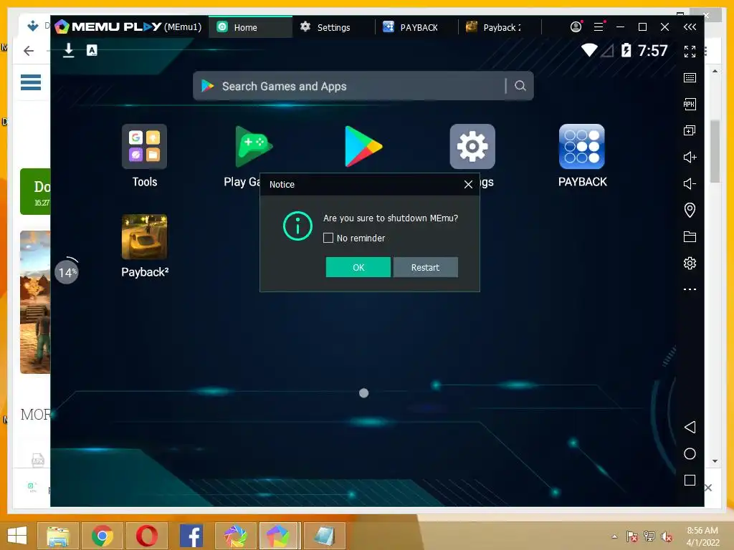Open the Google Play Store app

[363, 146]
